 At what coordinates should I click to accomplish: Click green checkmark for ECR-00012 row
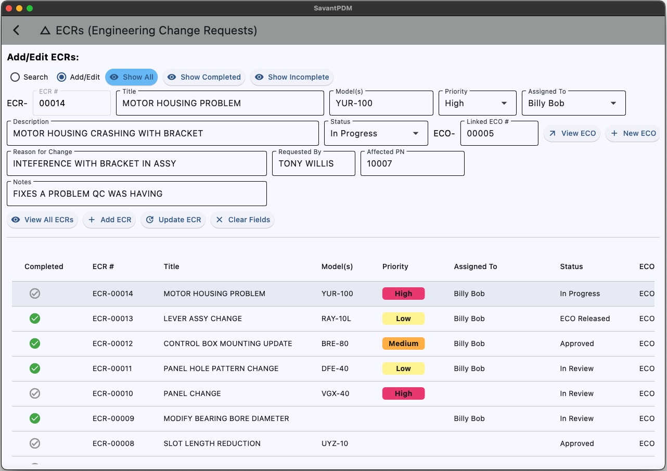(x=35, y=343)
